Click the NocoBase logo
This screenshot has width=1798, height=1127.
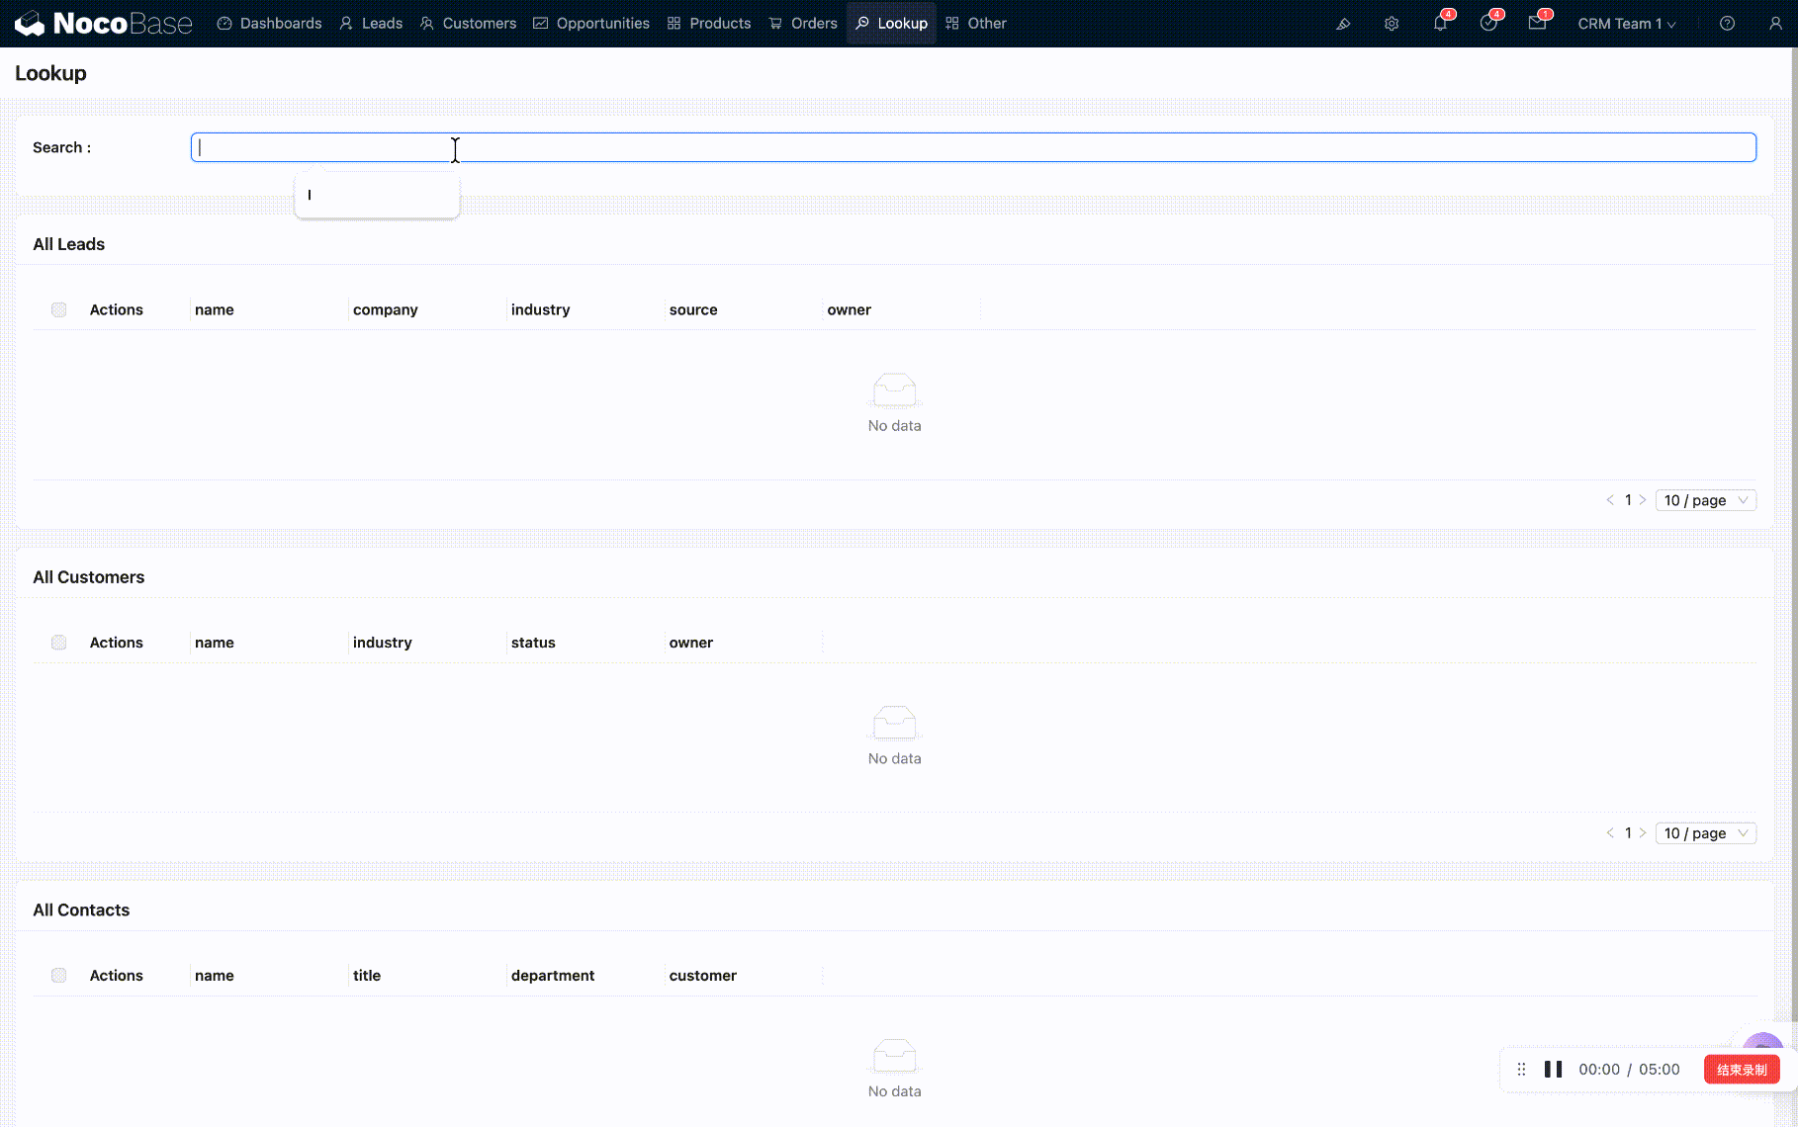click(x=104, y=23)
